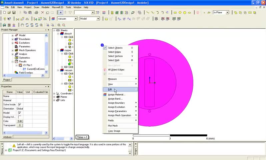Click the Open folder toolbar icon
This screenshot has height=160, width=266.
(9, 13)
